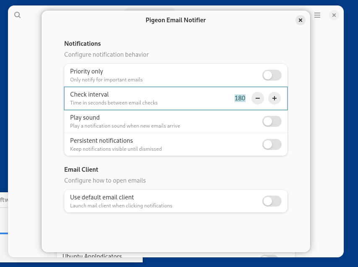Image resolution: width=358 pixels, height=267 pixels.
Task: Select 'Configure how to open emails' text
Action: [x=105, y=181]
